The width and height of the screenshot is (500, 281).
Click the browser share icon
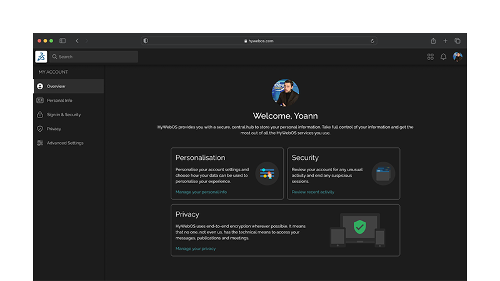point(433,41)
